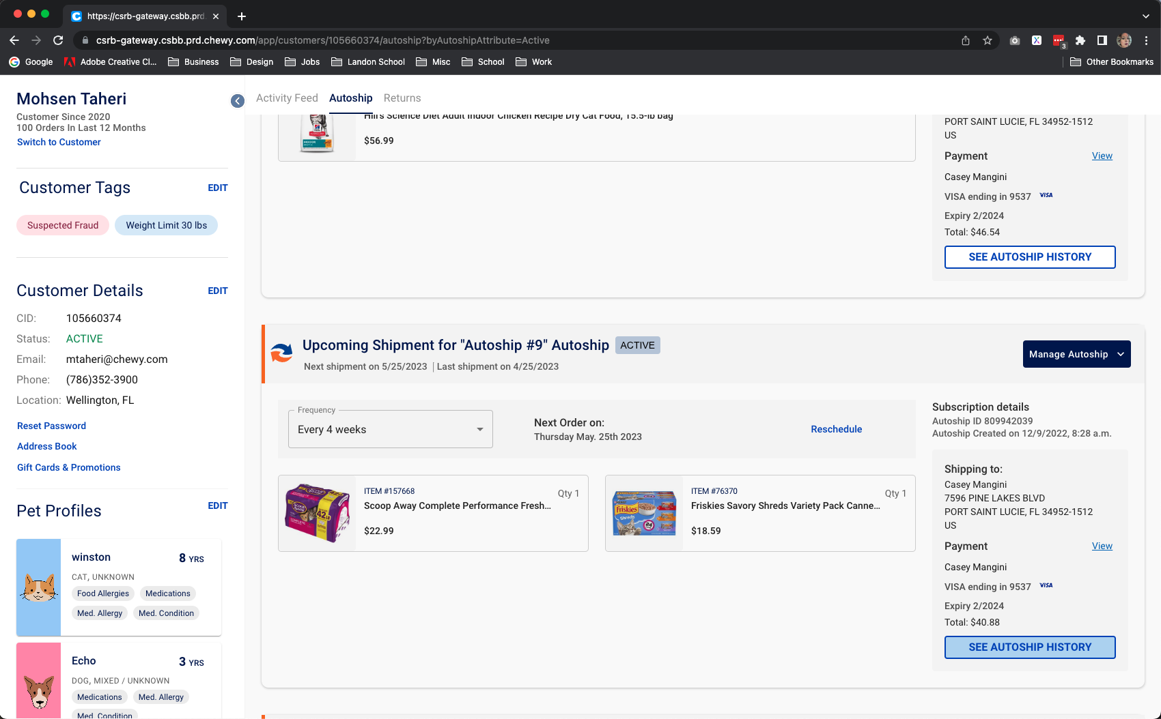Click the Reset Password link
The image size is (1161, 719).
pyautogui.click(x=51, y=426)
